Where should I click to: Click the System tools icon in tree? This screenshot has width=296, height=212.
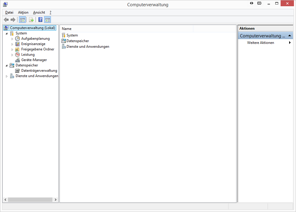click(12, 33)
